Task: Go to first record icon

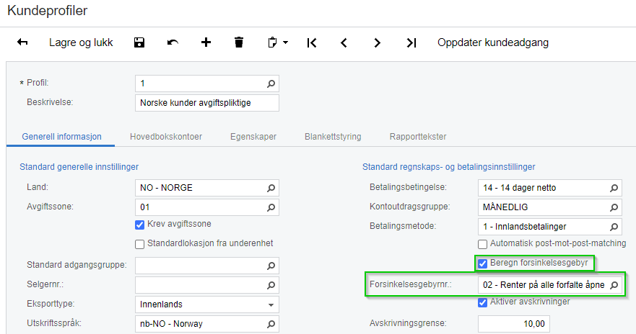Action: click(312, 42)
